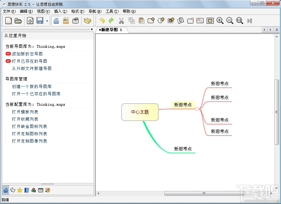Viewport: 281px width, 204px height.
Task: Click 打开定制图像列表 link
Action: click(30, 141)
